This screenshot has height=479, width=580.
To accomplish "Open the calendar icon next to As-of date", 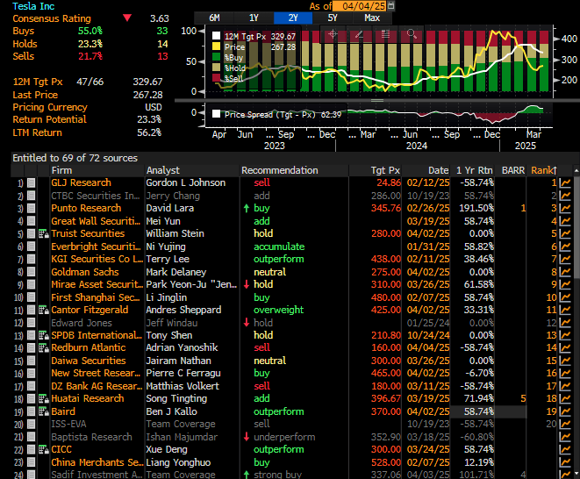I will click(390, 5).
